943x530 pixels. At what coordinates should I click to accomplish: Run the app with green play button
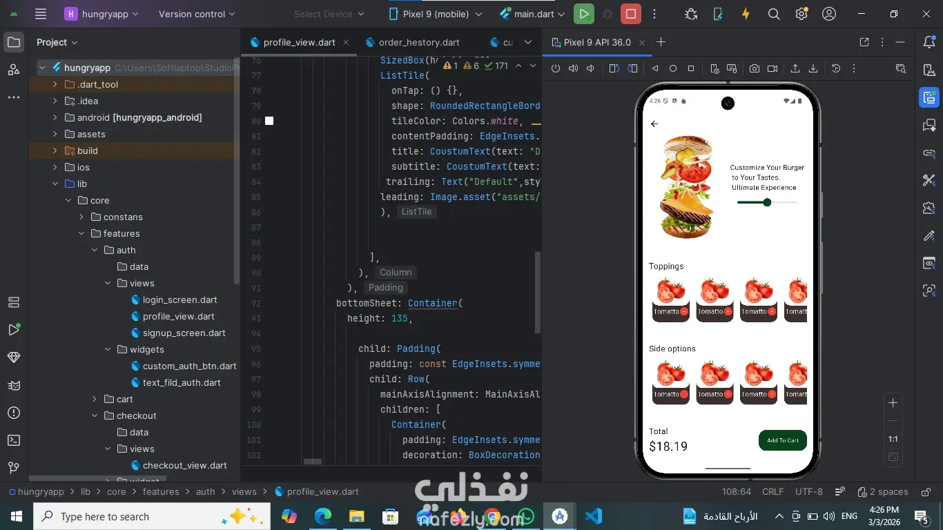[584, 14]
